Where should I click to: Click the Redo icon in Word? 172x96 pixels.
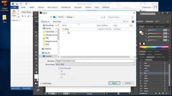point(26,4)
